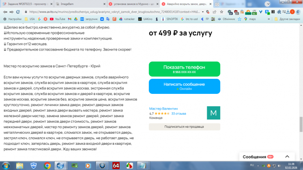Open the Другие закладки folder

point(287,19)
